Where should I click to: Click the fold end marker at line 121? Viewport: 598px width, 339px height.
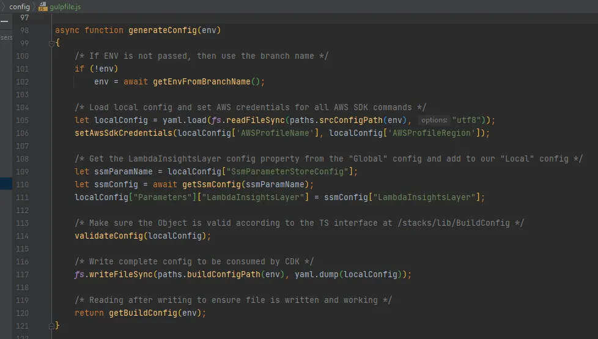52,326
